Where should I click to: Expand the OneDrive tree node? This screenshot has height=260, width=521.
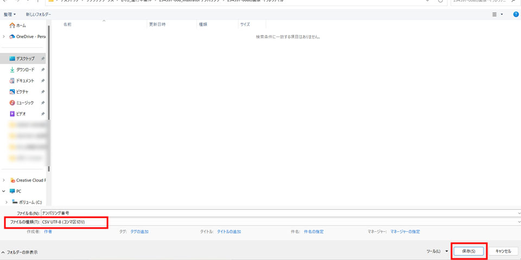pos(4,37)
